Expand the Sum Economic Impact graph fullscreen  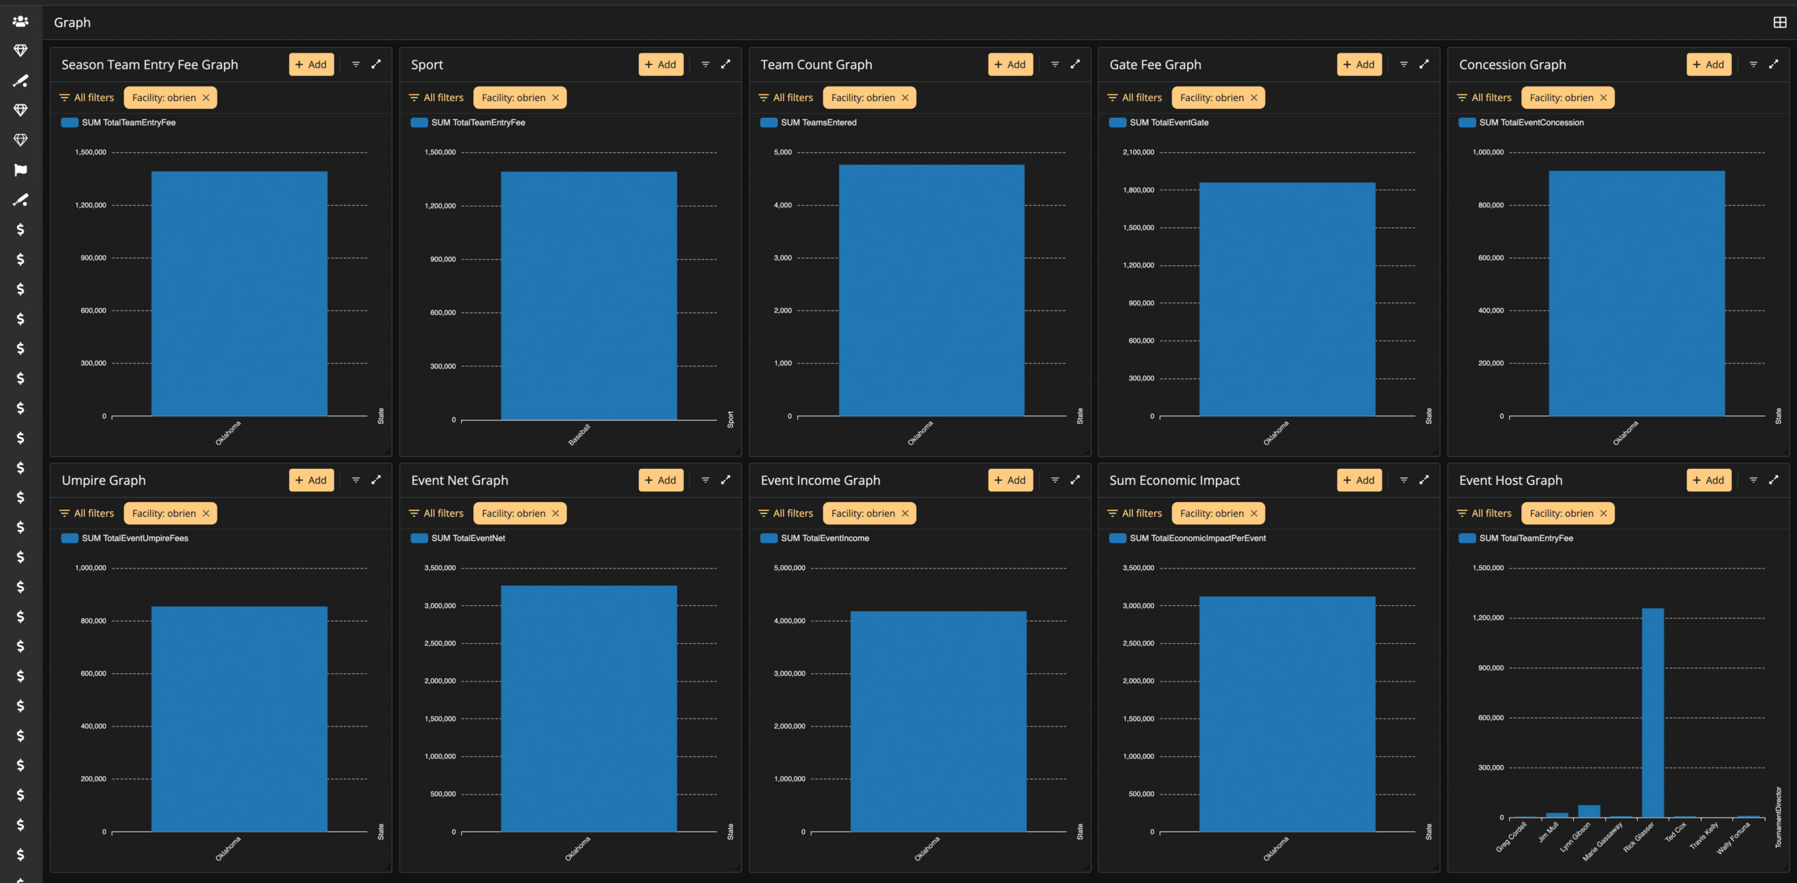(1424, 480)
